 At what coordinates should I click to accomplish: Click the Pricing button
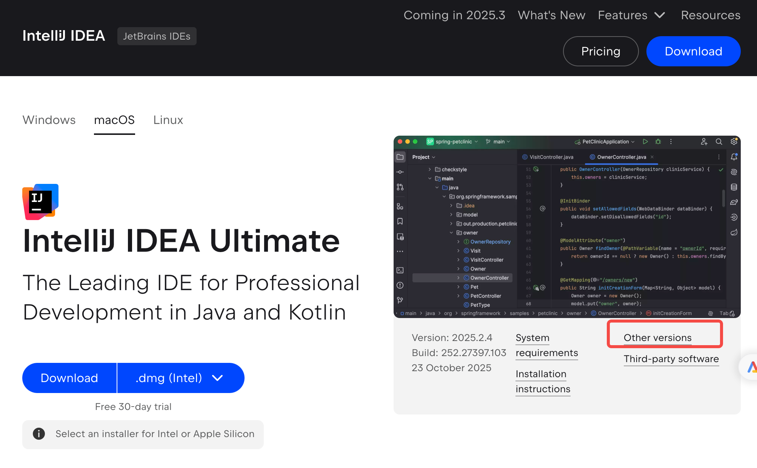click(x=600, y=51)
